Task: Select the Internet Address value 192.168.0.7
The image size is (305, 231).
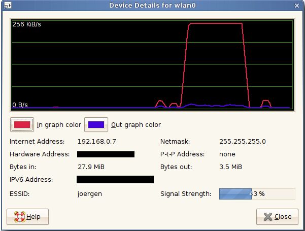Action: point(96,142)
